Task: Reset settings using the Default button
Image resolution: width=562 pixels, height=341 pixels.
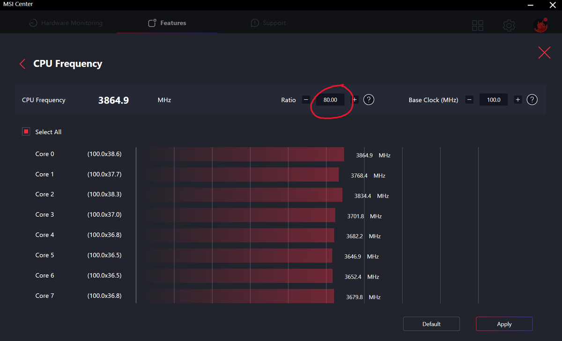Action: click(431, 324)
